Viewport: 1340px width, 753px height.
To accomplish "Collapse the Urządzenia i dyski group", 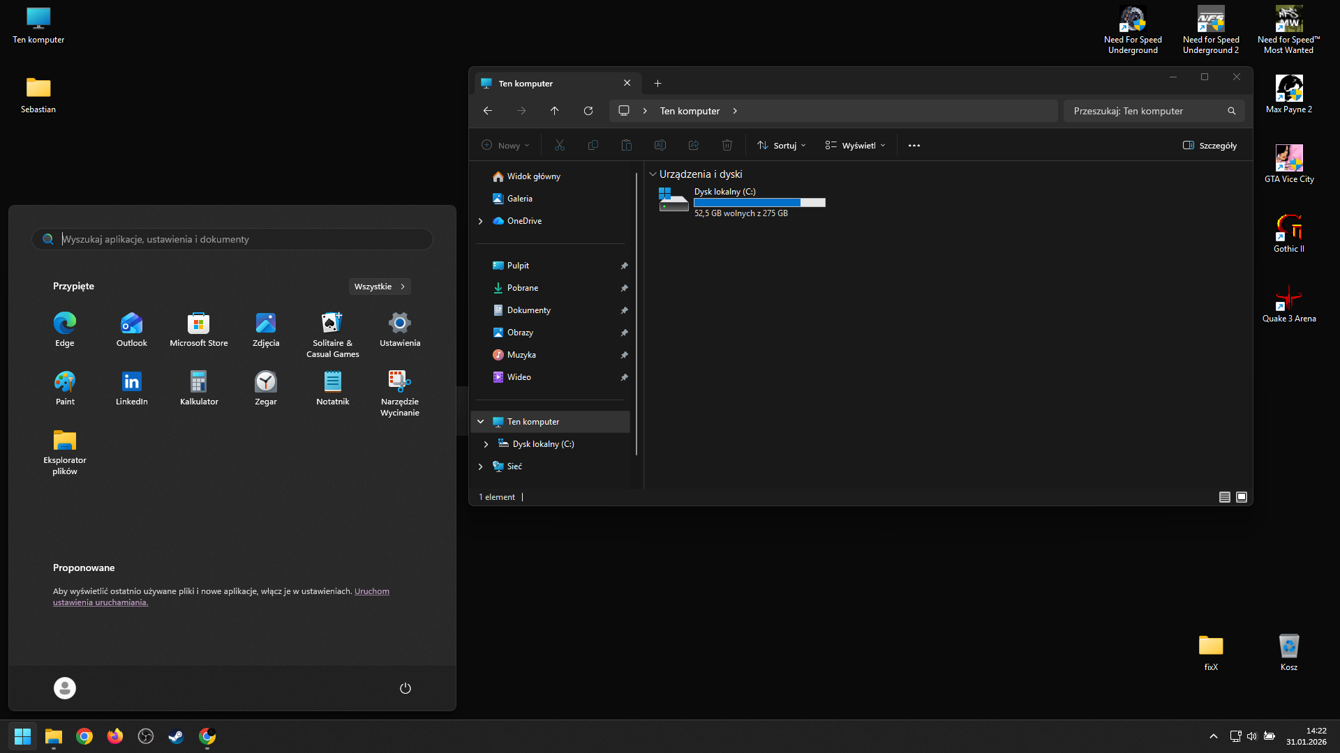I will point(653,174).
